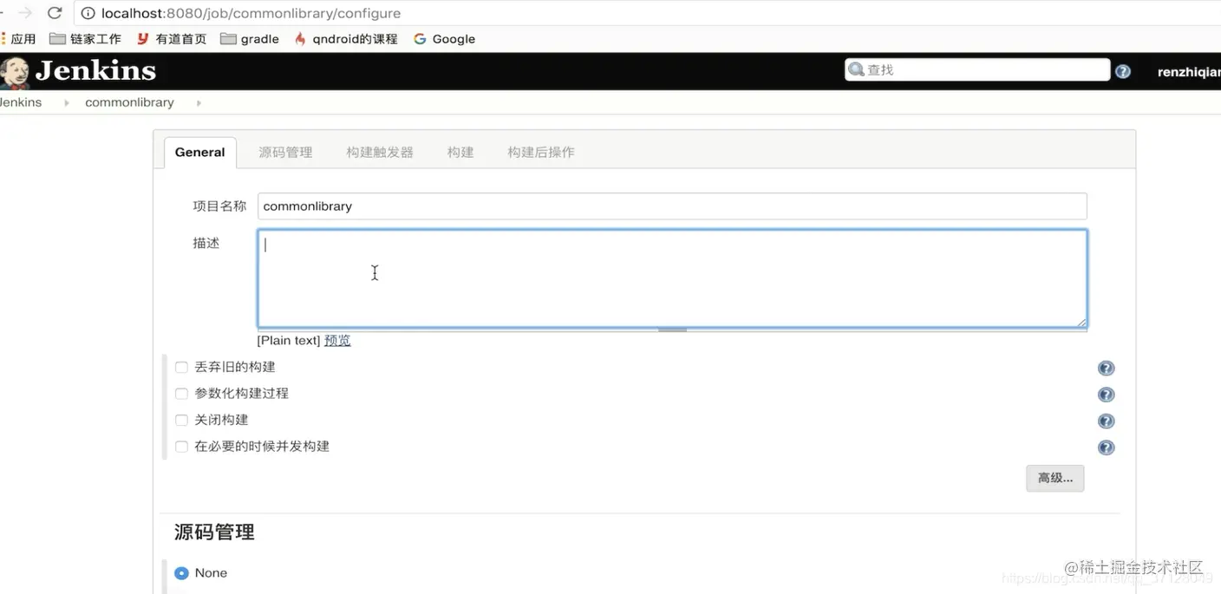Enable 丢弃旧的构建 checkbox
Screen dimensions: 1221x594
[181, 368]
